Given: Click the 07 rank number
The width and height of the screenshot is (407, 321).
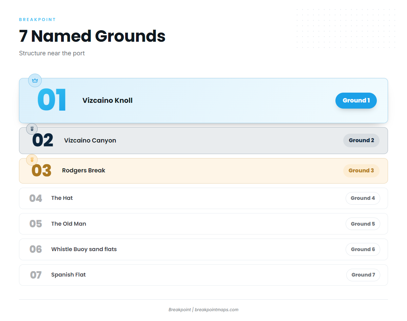Looking at the screenshot, I should point(36,275).
